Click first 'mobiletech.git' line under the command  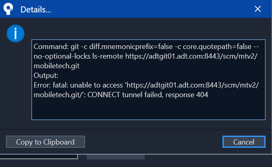56,66
